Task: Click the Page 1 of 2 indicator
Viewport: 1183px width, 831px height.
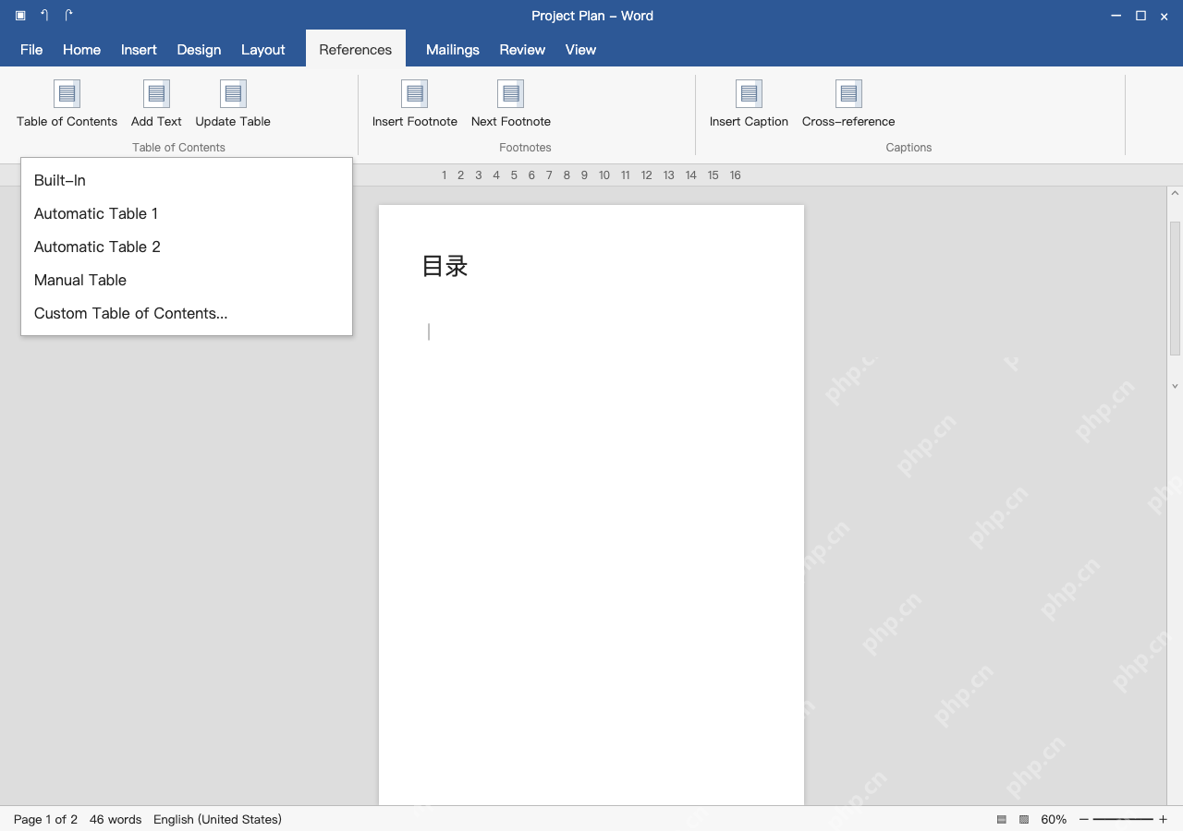Action: 45,819
